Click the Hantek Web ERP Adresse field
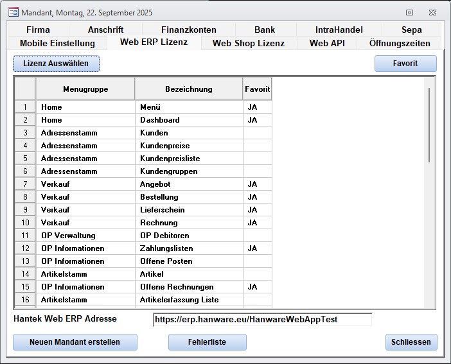 click(262, 320)
